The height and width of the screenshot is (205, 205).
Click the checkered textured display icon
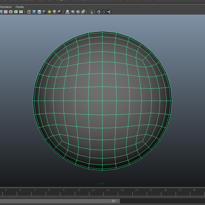(x=44, y=12)
